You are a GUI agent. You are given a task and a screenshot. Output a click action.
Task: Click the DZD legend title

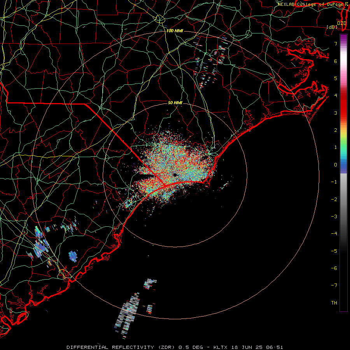point(342,23)
